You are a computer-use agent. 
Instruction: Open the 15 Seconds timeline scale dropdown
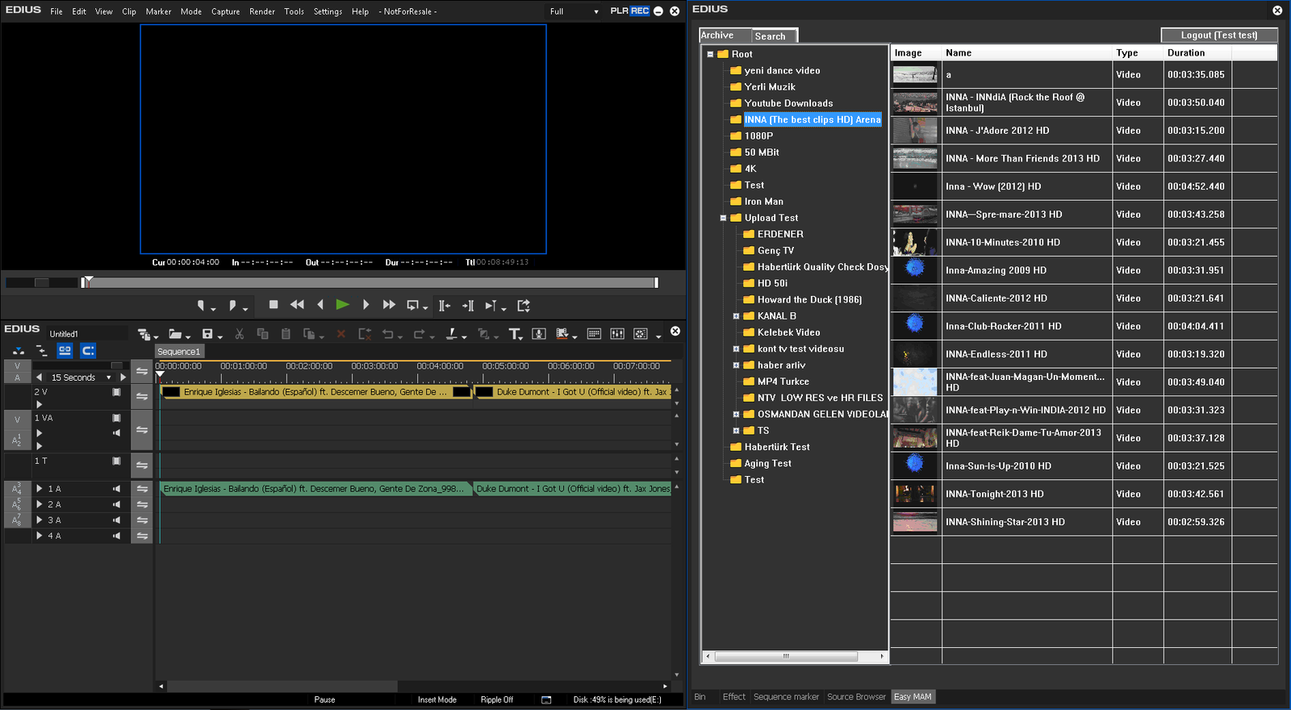[109, 378]
